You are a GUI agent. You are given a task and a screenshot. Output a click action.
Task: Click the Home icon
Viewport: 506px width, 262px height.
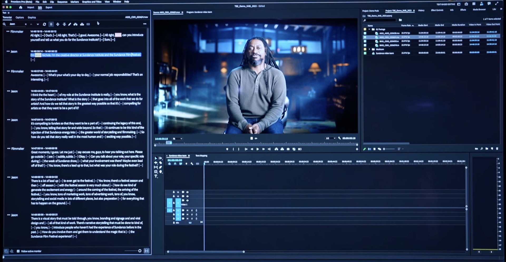21,7
